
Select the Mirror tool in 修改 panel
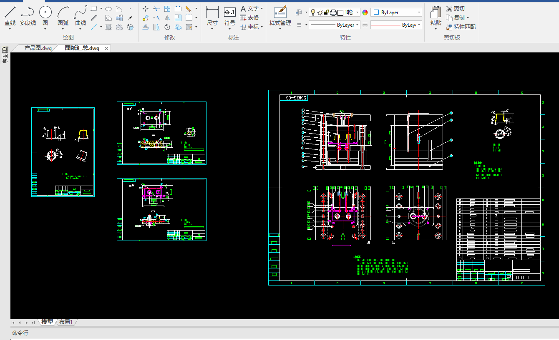click(167, 17)
